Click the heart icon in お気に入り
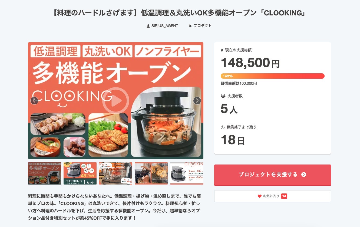Image resolution: width=360 pixels, height=227 pixels. click(x=260, y=196)
